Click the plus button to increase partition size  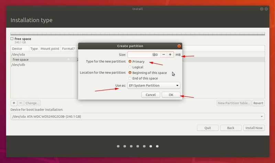170,55
